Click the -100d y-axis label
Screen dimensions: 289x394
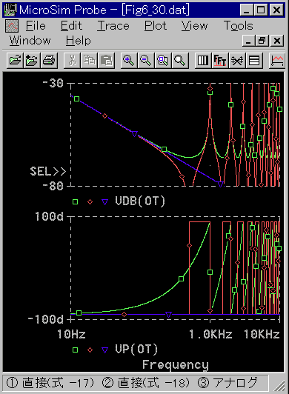[x=46, y=319]
